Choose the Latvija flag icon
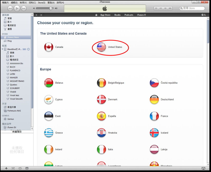The image size is (211, 172). [154, 149]
